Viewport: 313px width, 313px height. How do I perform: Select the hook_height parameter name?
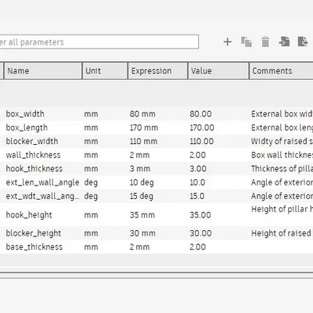29,215
